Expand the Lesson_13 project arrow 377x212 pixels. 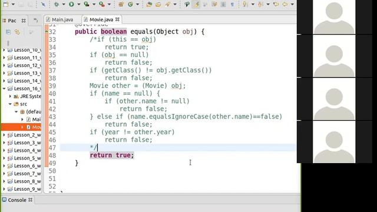tap(4, 73)
